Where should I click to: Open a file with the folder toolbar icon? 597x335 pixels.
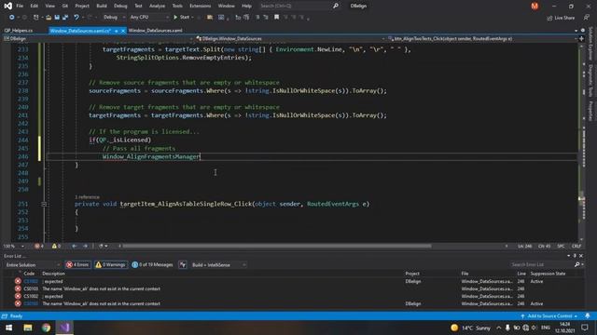click(49, 17)
